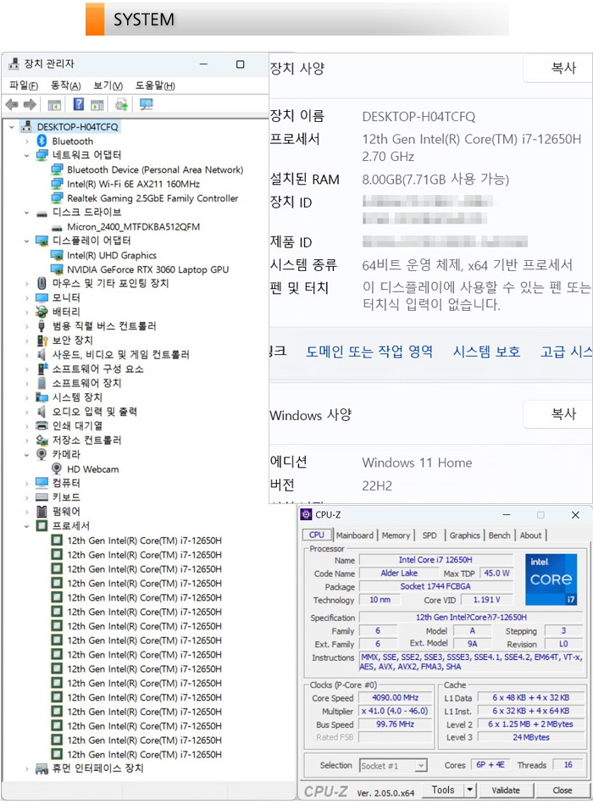Click the CPU-Z title bar app icon
593x804 pixels.
tap(307, 514)
